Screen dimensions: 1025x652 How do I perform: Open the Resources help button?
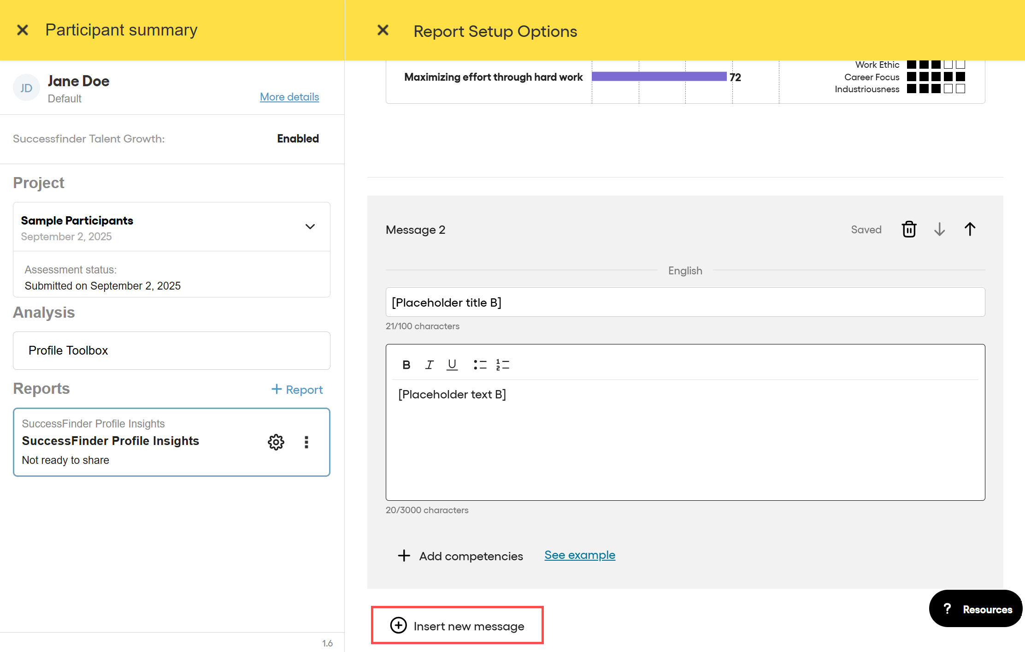point(976,609)
